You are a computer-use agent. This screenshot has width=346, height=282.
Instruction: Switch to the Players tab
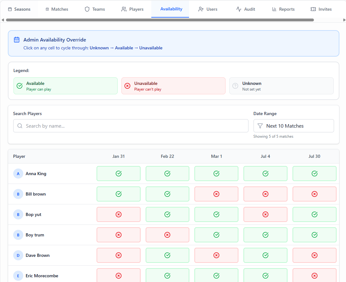point(132,9)
